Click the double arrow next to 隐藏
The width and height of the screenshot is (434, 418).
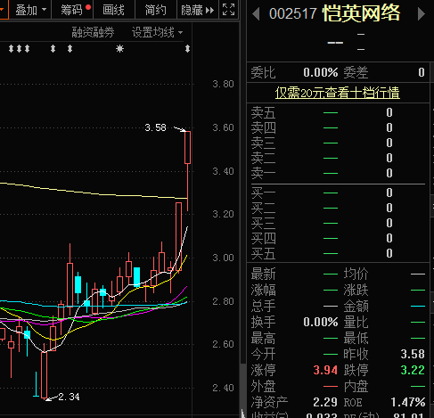pos(209,11)
